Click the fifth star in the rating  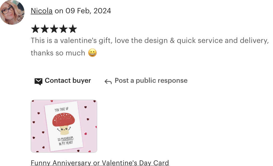[73, 29]
